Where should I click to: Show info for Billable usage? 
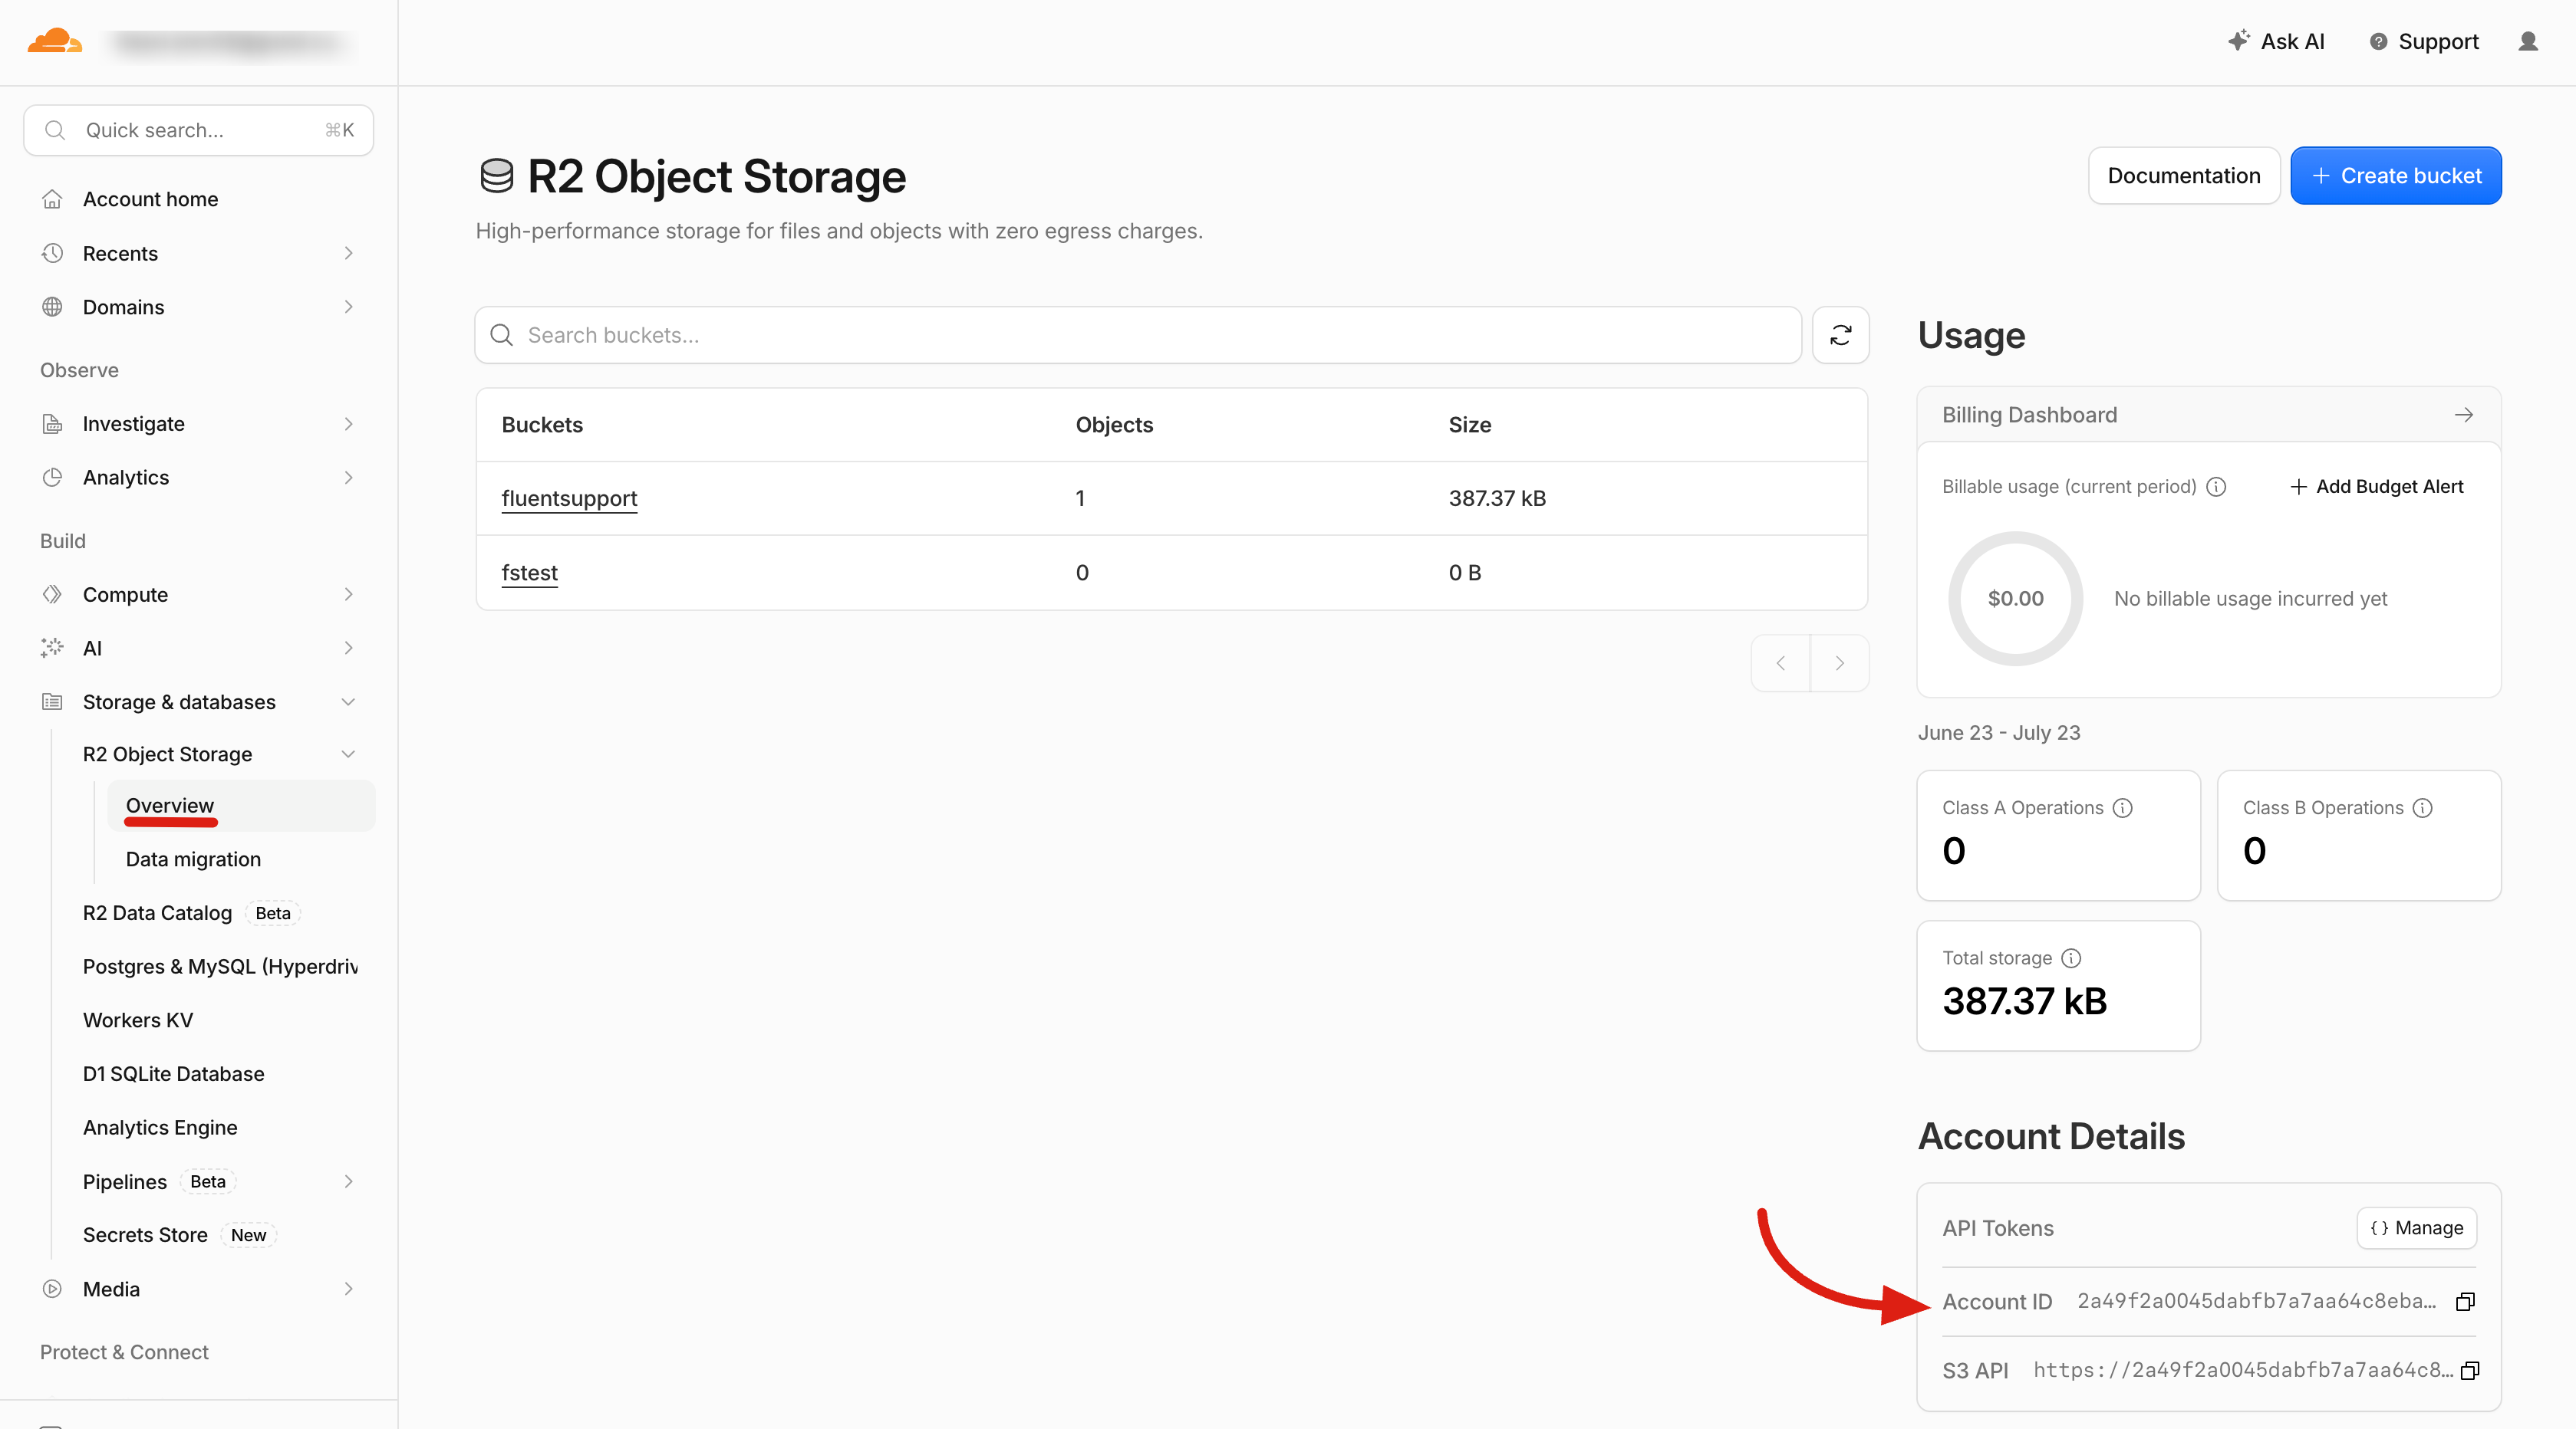[2216, 487]
